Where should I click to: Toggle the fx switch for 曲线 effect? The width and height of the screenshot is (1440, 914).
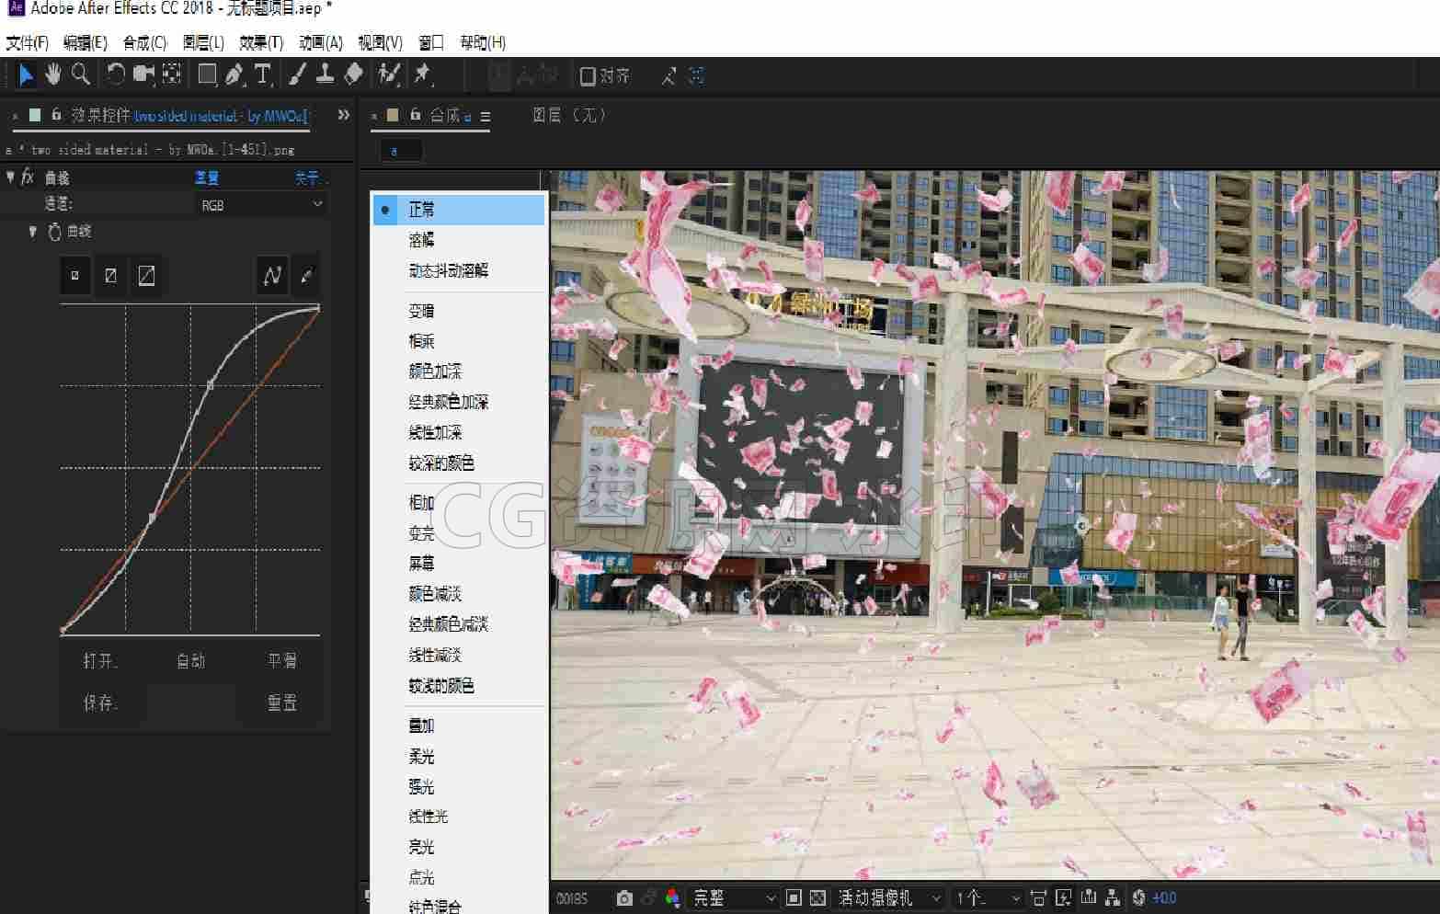[x=28, y=177]
